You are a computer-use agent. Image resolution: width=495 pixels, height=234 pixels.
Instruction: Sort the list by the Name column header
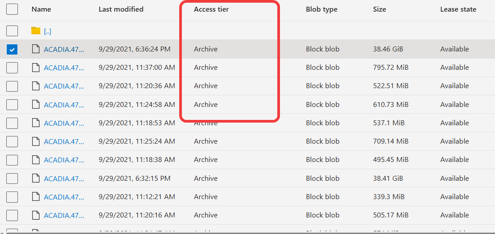point(42,9)
